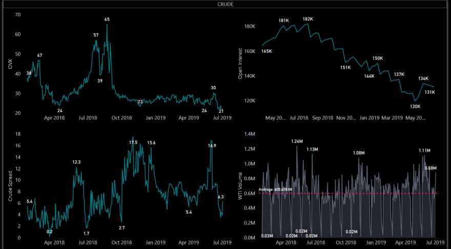Click the CRUDE dashboard title

[225, 4]
